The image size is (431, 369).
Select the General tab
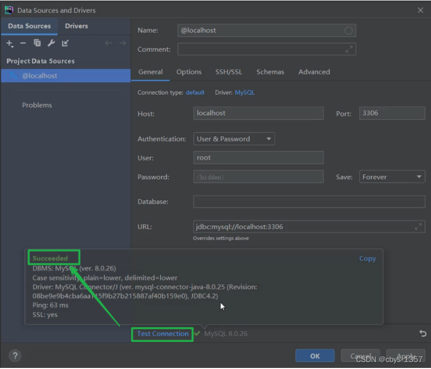click(x=150, y=72)
